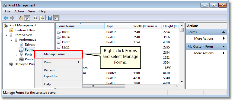
Task: Collapse the Andromeda server node
Action: click(11, 40)
